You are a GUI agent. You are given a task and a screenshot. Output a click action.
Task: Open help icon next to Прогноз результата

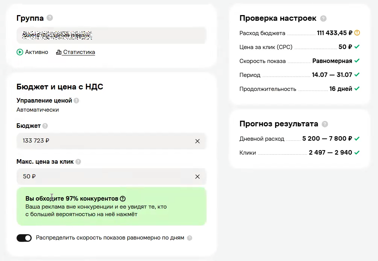[x=325, y=124]
